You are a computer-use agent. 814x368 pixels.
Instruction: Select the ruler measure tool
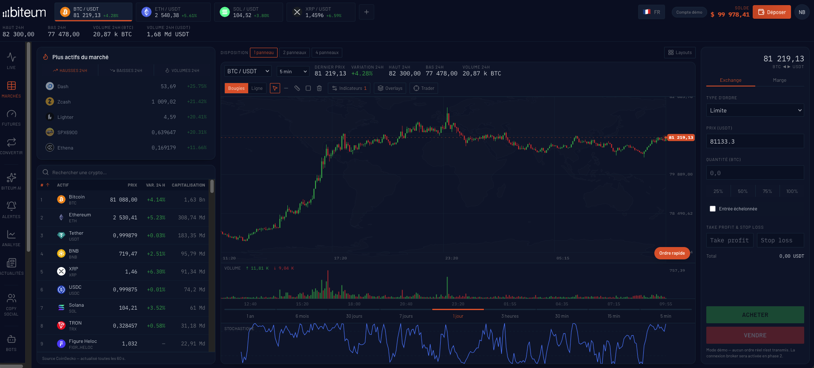click(297, 88)
